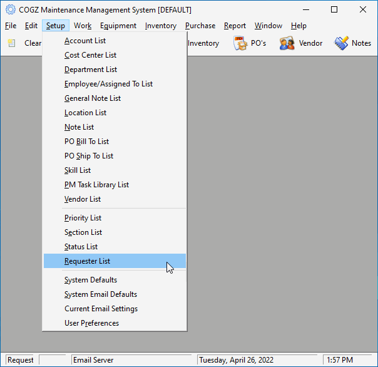Click the Clear toolbar label

(x=33, y=43)
